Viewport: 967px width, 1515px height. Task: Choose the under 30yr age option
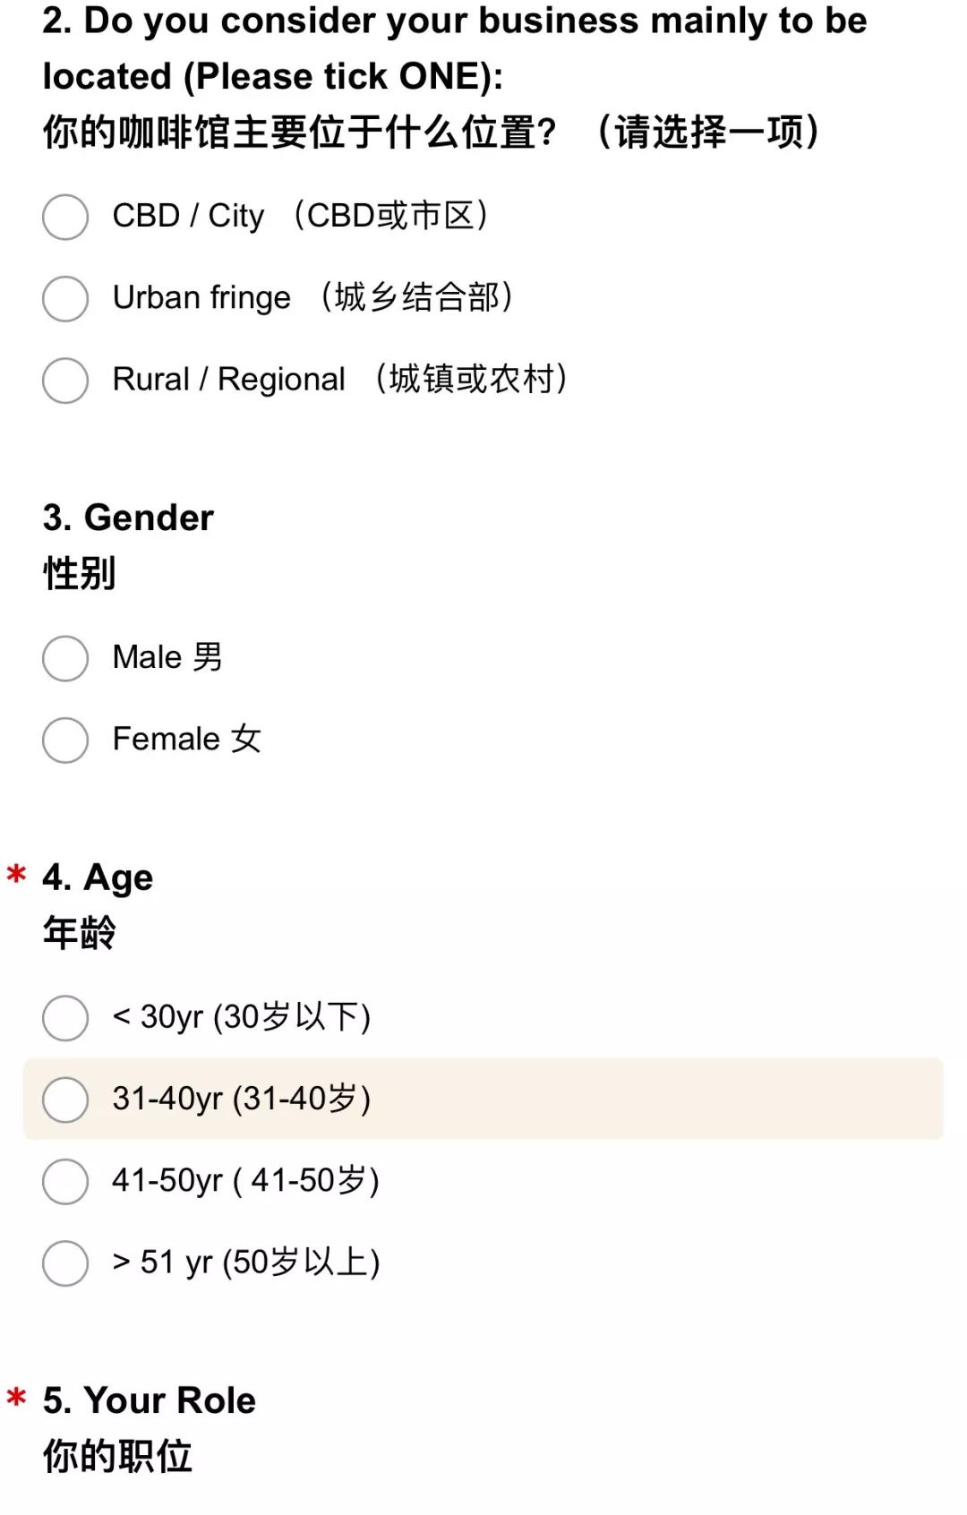65,1018
